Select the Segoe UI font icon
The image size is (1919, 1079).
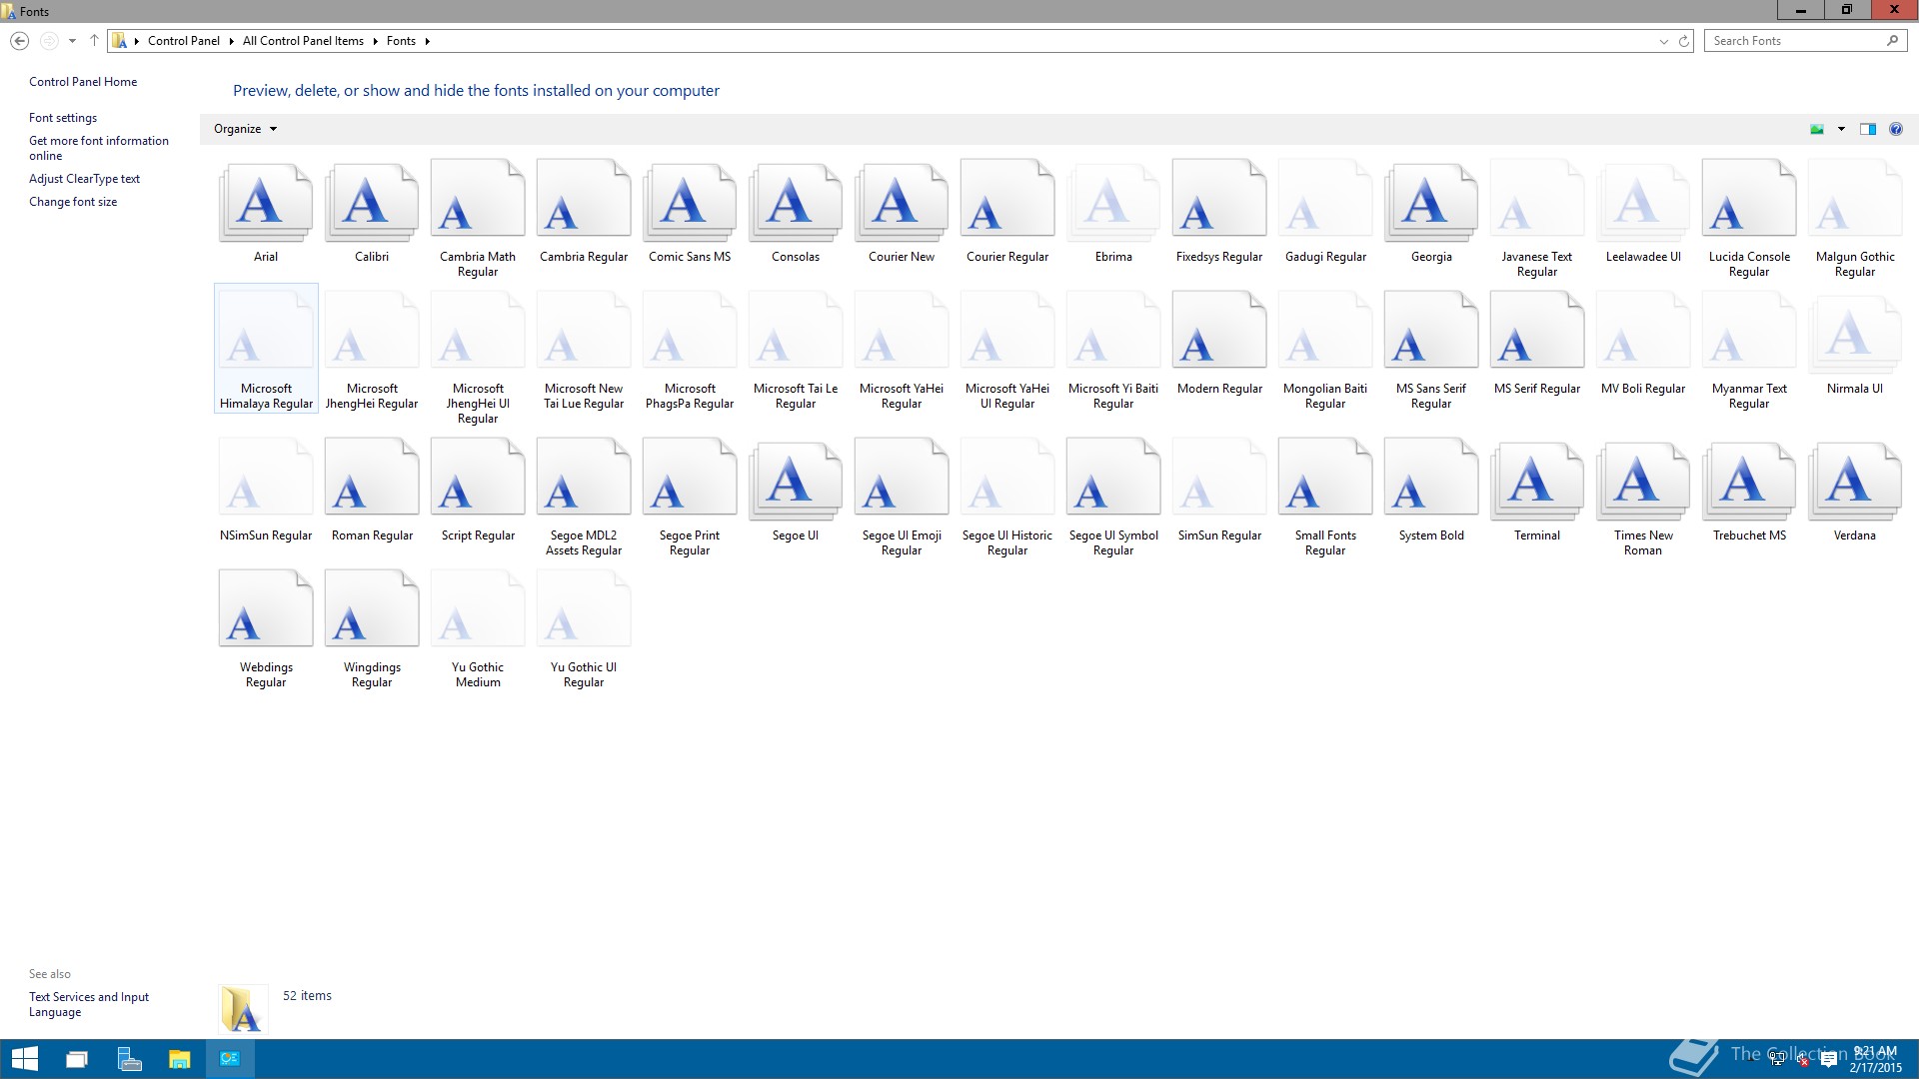(796, 482)
